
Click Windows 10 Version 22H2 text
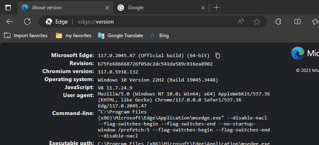pos(158,80)
